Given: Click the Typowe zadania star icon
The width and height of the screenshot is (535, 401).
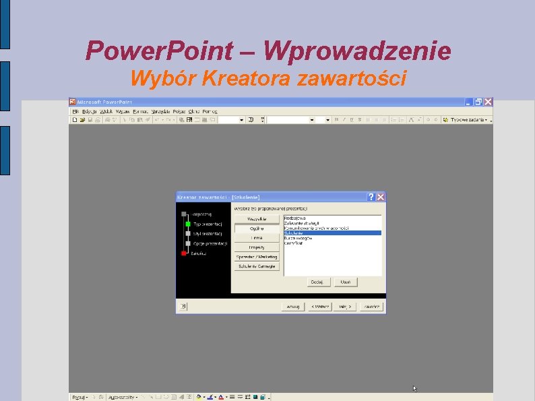Looking at the screenshot, I should [x=445, y=120].
